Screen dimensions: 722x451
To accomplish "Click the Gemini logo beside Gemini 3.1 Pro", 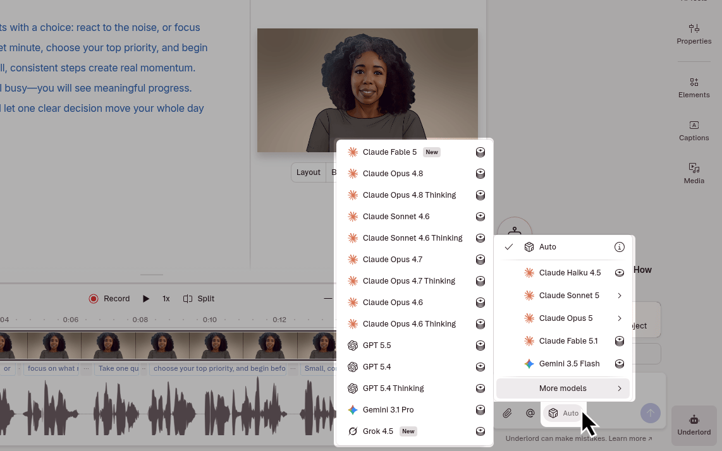I will tap(353, 409).
